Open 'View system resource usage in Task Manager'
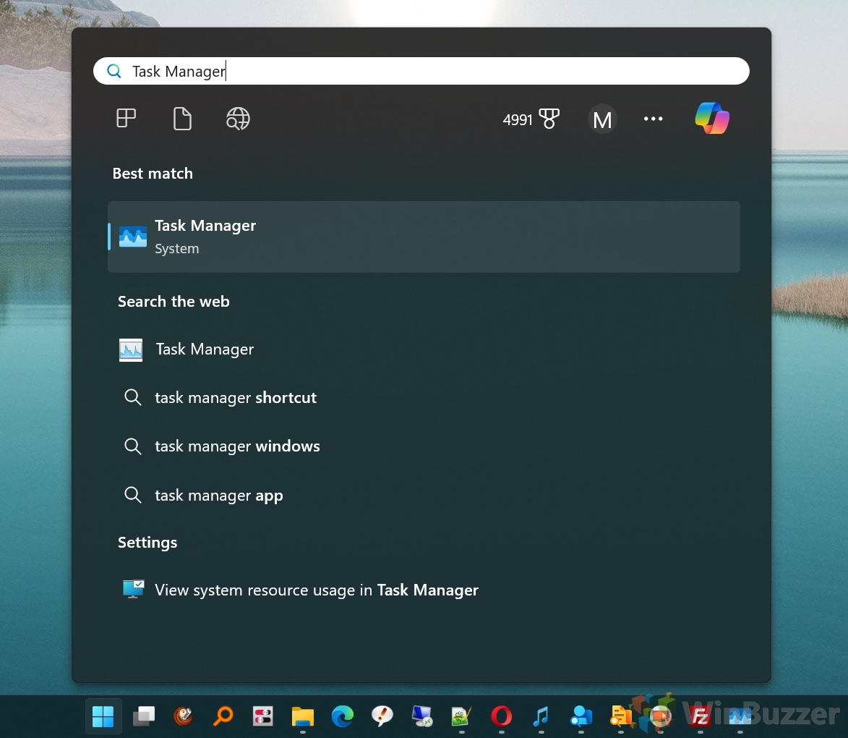The width and height of the screenshot is (848, 738). (316, 590)
